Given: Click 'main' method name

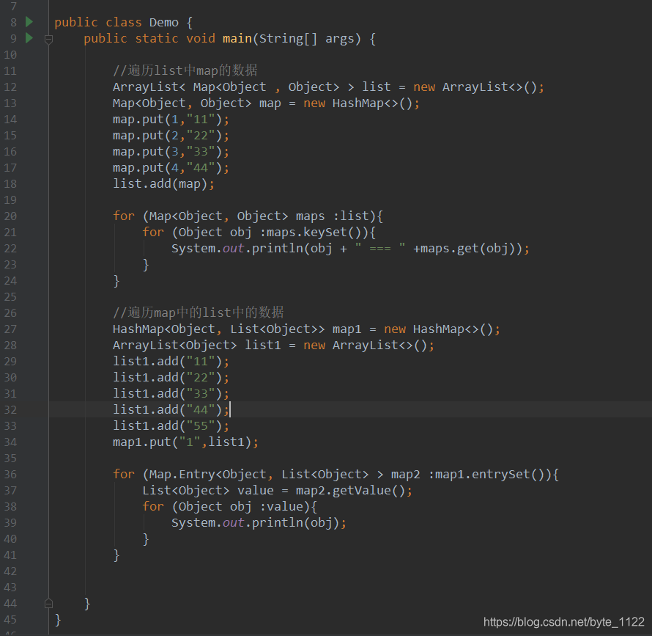Looking at the screenshot, I should coord(237,39).
